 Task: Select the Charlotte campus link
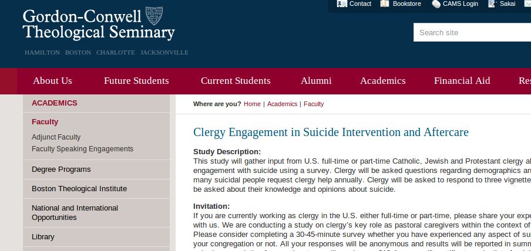tap(116, 52)
